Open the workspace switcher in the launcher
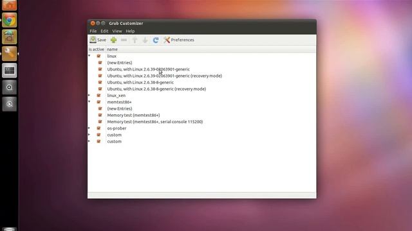Image resolution: width=412 pixels, height=231 pixels. [x=10, y=71]
